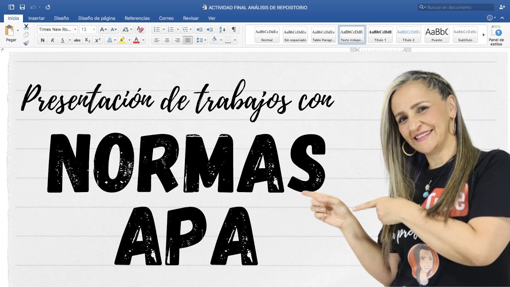Increase the paragraph indent
510x287 pixels.
tap(210, 29)
